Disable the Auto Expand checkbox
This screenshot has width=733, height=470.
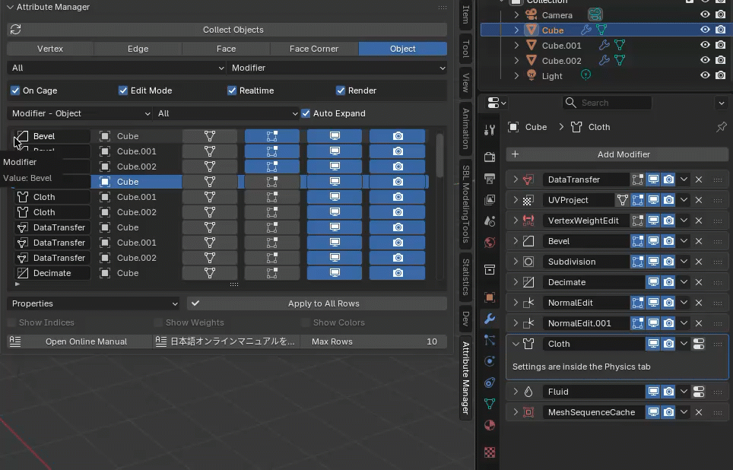point(306,113)
